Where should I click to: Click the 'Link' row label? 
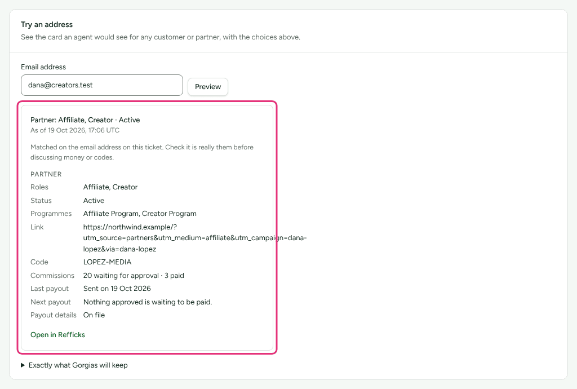pos(37,227)
